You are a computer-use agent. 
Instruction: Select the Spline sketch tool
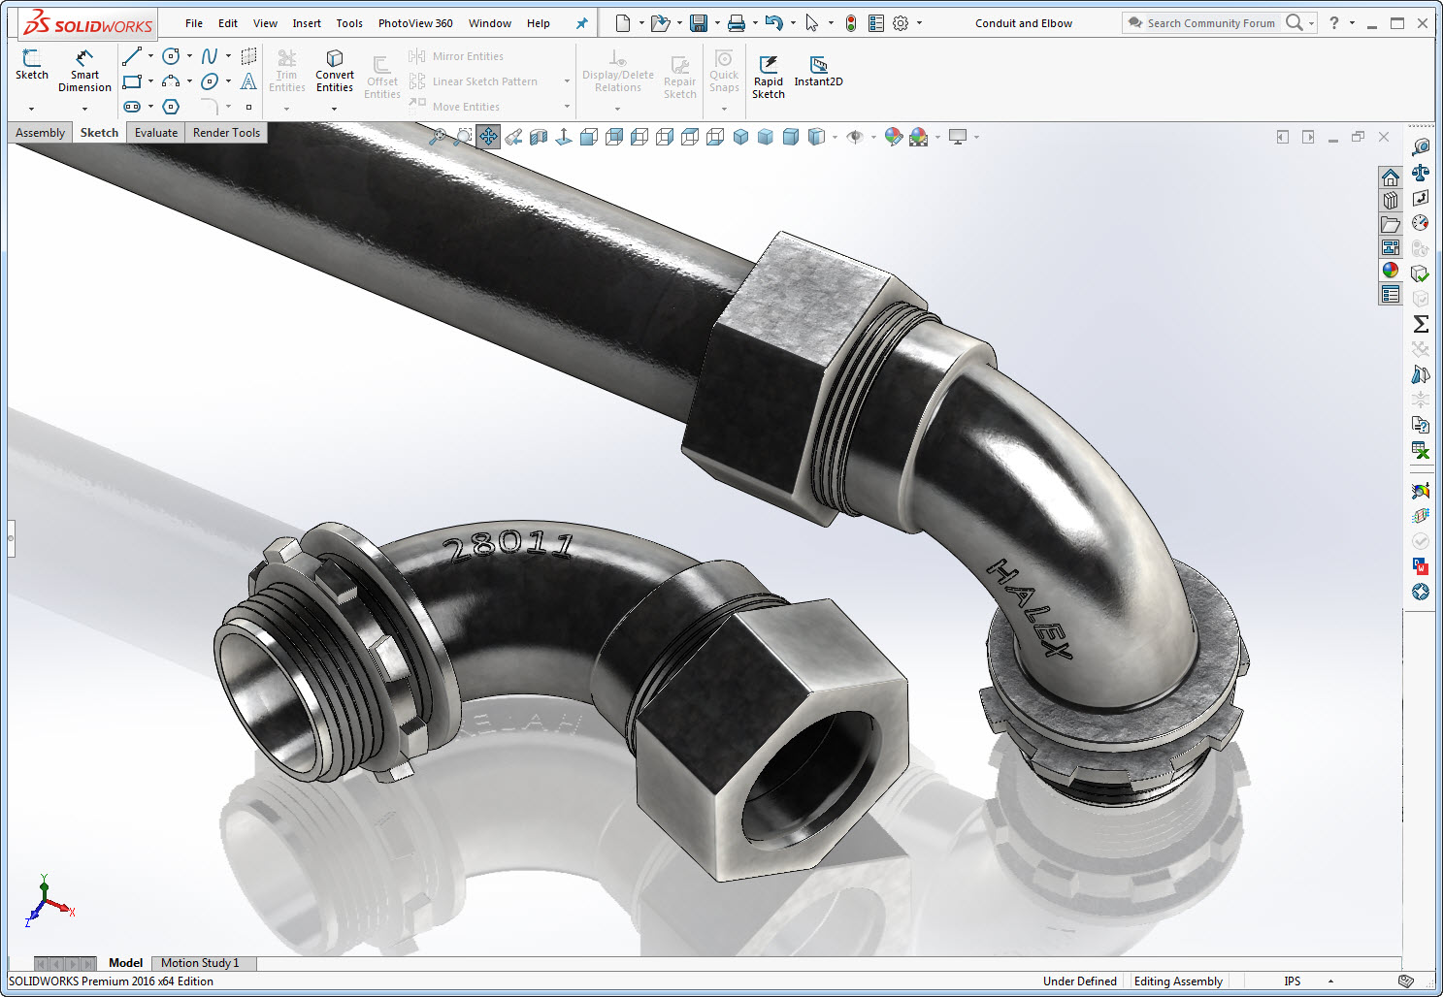[x=210, y=56]
